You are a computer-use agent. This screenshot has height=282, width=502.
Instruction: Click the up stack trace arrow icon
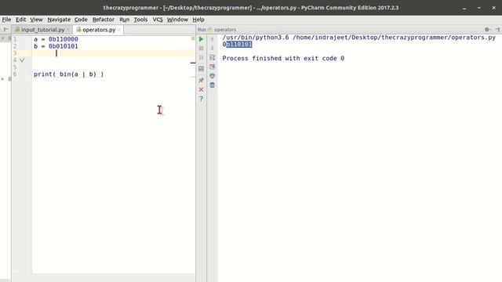pos(212,39)
